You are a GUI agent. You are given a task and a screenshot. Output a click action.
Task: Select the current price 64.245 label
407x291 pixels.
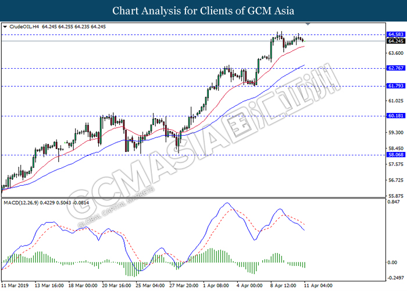point(396,41)
